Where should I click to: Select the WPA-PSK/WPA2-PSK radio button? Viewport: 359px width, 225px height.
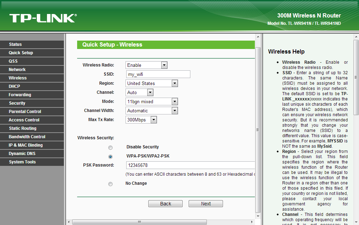[110, 157]
